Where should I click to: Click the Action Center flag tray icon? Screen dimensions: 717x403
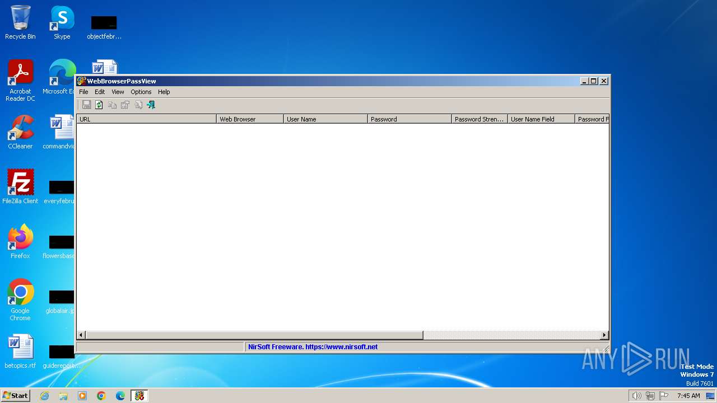[x=663, y=396]
